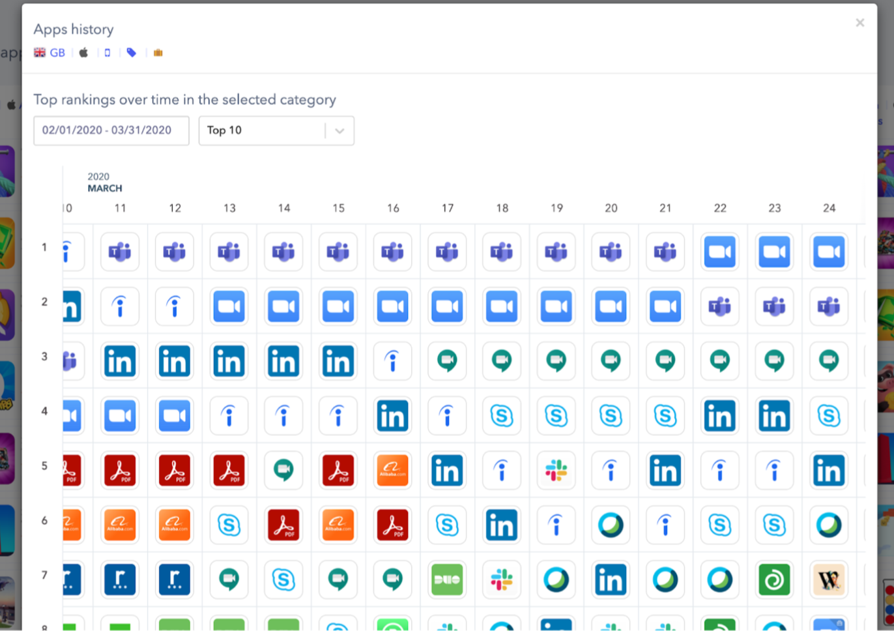Click the Alibaba.com icon ranked 6 on March 12
894x631 pixels.
pos(174,525)
